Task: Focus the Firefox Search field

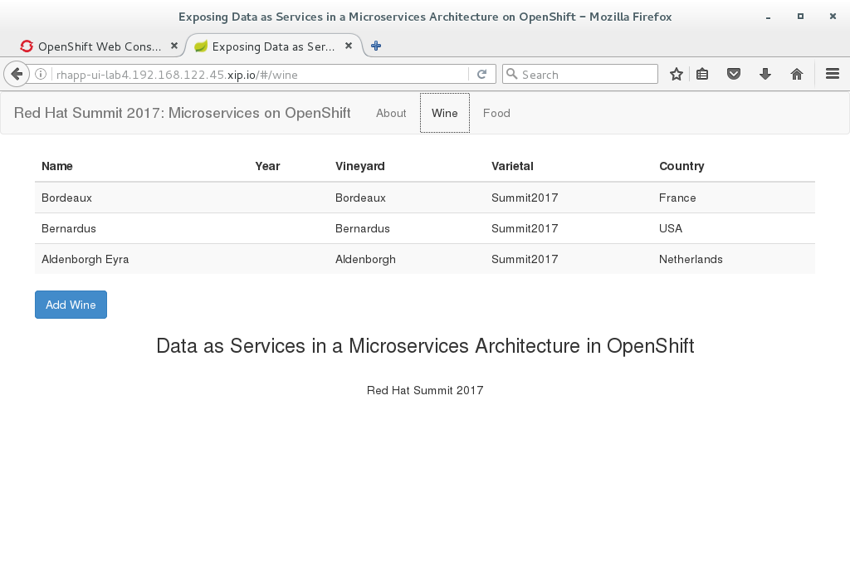Action: coord(580,74)
